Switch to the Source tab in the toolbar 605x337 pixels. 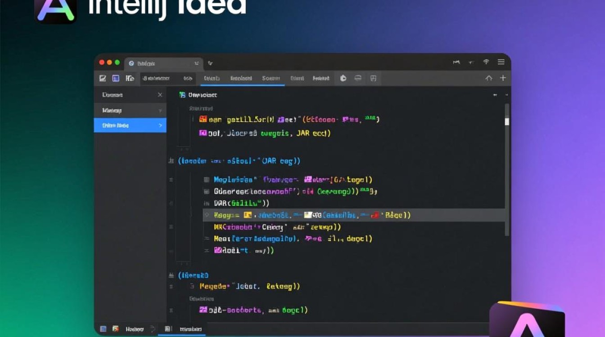[271, 78]
